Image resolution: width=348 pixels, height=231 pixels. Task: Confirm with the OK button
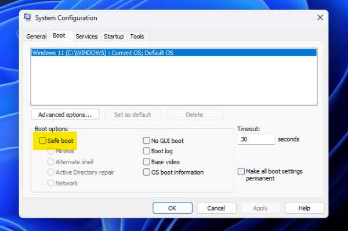click(172, 208)
